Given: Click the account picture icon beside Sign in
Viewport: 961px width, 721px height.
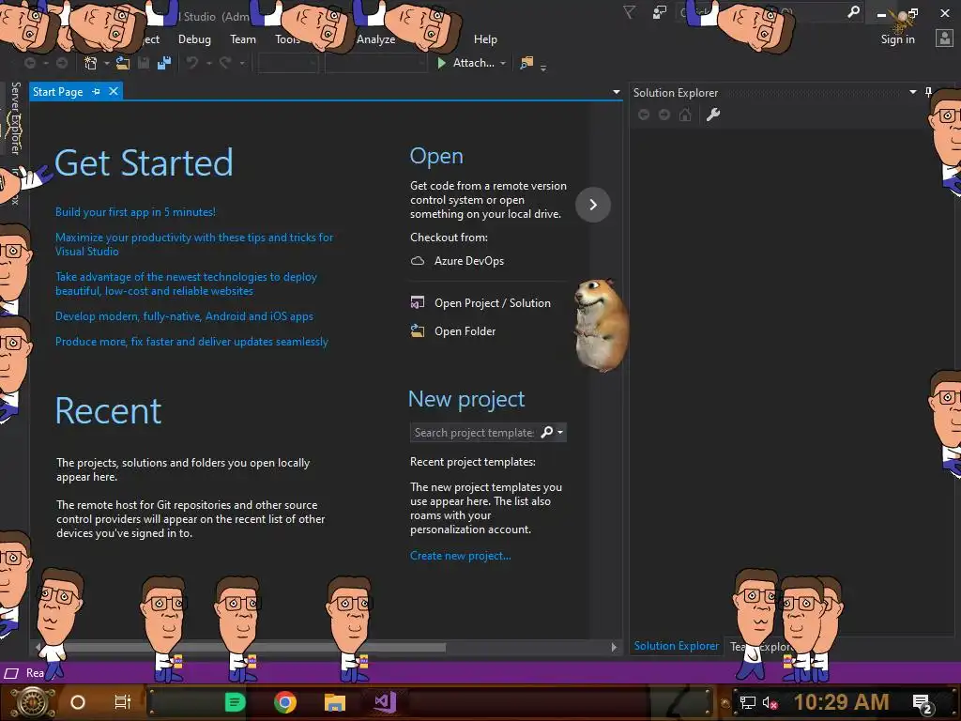Looking at the screenshot, I should [944, 38].
